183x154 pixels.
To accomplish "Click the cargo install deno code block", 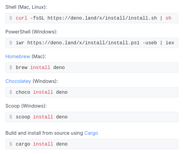I will point(91,144).
